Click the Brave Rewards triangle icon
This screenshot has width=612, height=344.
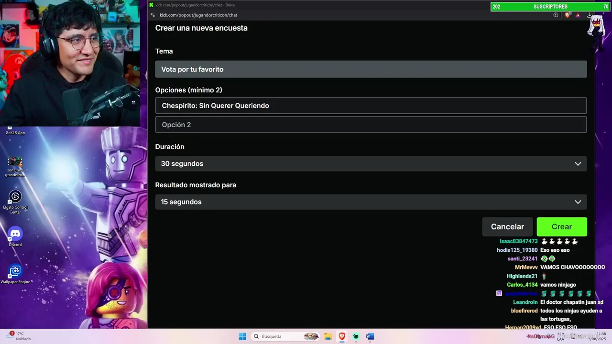[x=578, y=15]
